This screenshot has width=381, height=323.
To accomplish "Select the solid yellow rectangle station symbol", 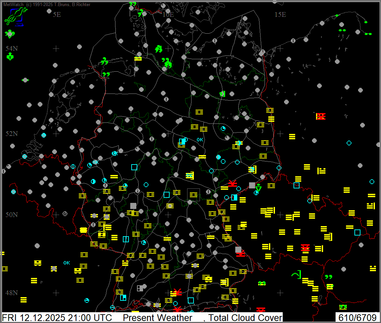I will 83,230.
